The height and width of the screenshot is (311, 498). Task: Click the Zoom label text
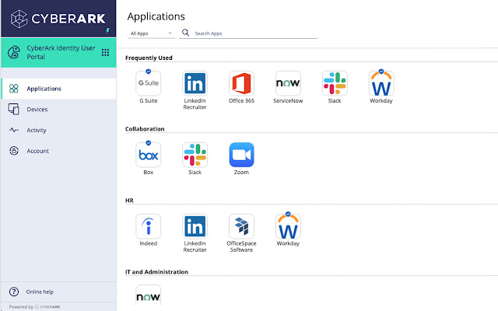click(x=241, y=172)
